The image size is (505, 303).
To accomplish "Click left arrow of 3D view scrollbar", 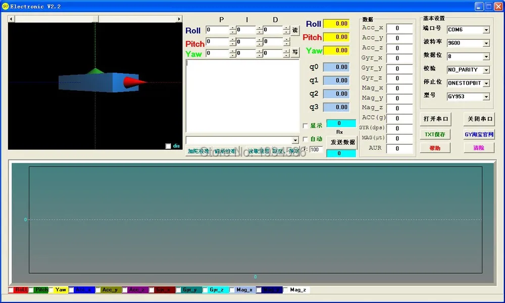I will pos(11,19).
